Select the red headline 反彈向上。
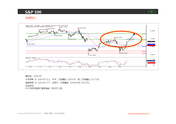 click(31, 18)
